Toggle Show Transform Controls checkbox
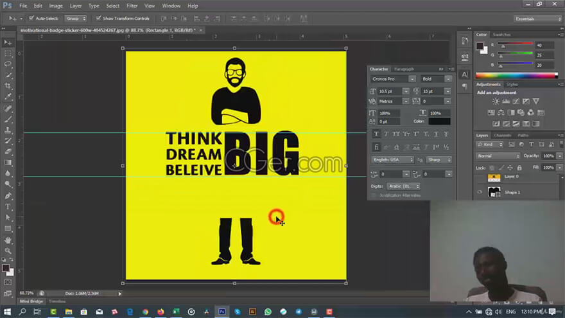Image resolution: width=565 pixels, height=318 pixels. (x=98, y=18)
